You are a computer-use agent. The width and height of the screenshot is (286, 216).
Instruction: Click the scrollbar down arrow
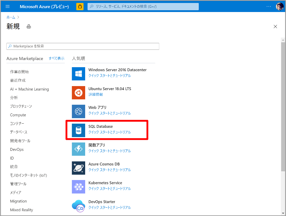[283, 213]
